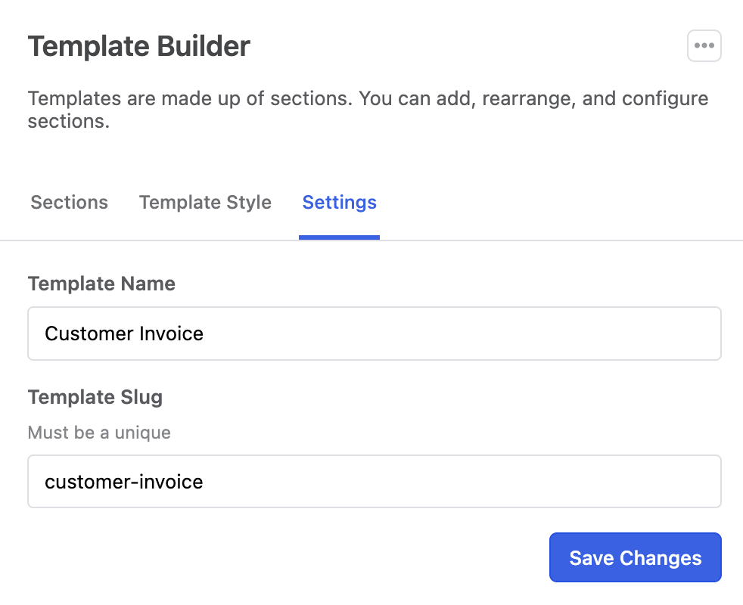Focus the Template Name input field

(374, 334)
